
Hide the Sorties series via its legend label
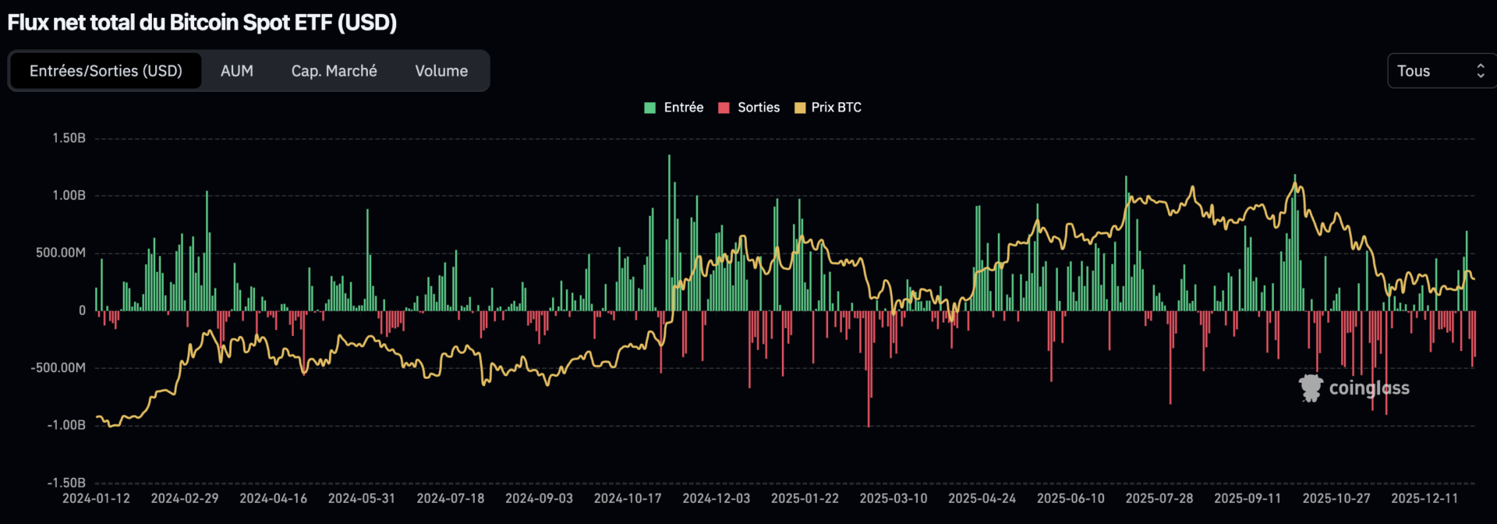(758, 108)
